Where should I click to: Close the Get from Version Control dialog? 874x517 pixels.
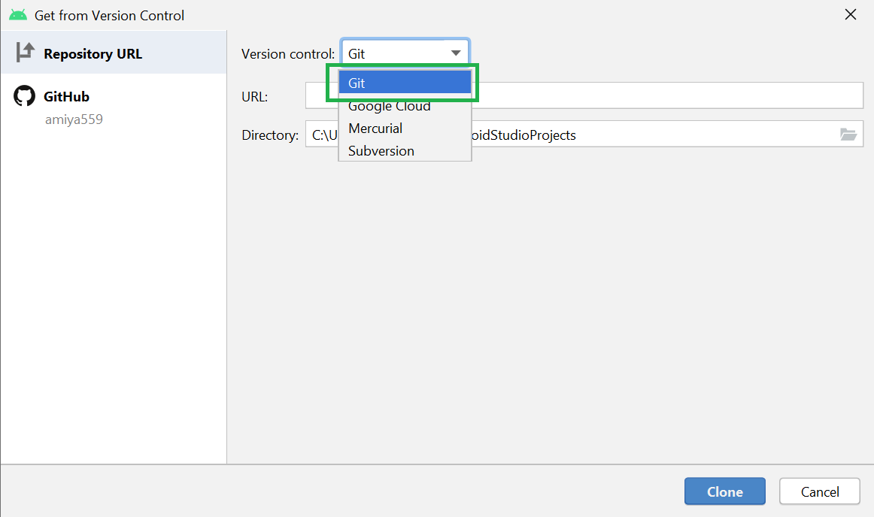click(x=851, y=15)
